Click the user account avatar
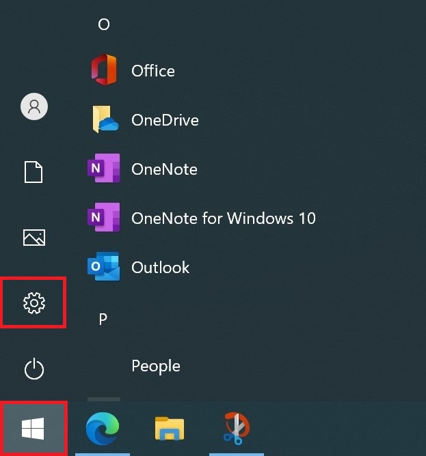426x456 pixels. point(34,106)
